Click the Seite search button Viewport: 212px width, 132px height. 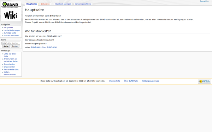point(6,46)
